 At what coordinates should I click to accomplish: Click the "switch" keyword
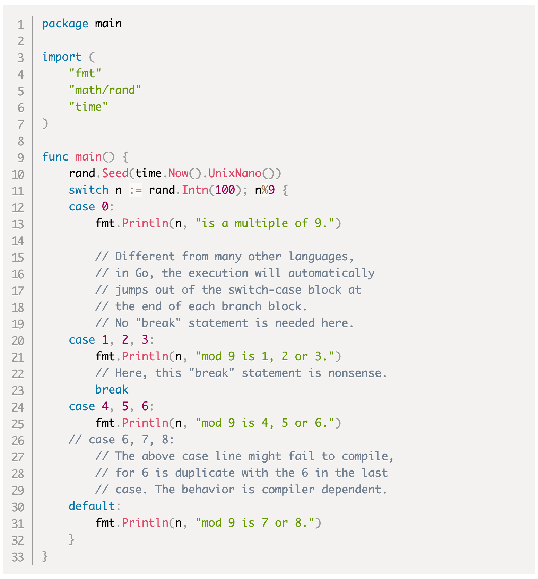tap(88, 190)
